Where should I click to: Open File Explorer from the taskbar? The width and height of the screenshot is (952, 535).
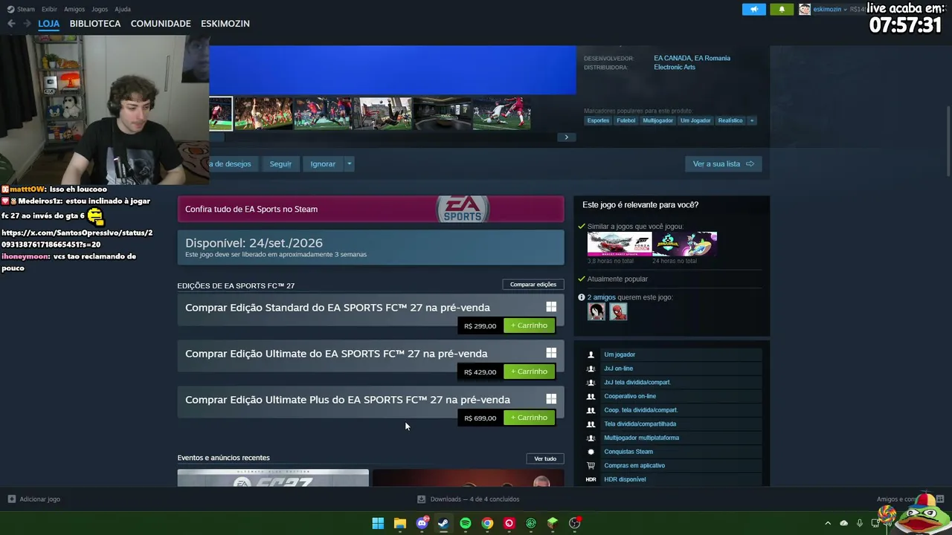tap(399, 523)
